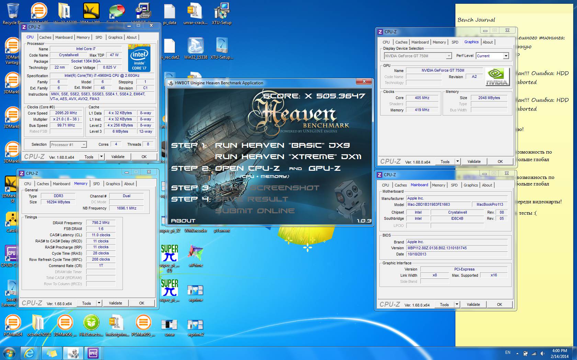Click the GPU Core clock 405 MHz value
This screenshot has height=360, width=577.
point(422,98)
